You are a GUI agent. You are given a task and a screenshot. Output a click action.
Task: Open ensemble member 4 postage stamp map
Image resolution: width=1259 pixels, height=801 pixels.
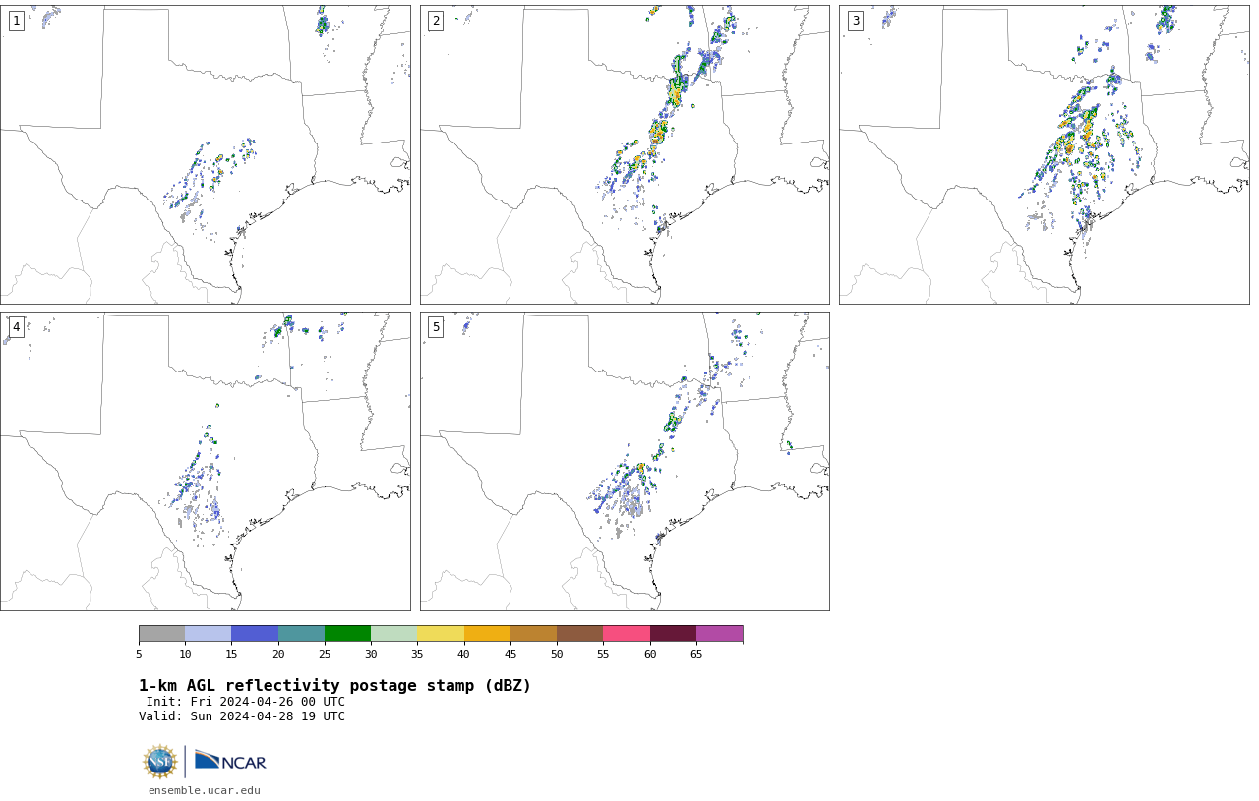[x=206, y=461]
